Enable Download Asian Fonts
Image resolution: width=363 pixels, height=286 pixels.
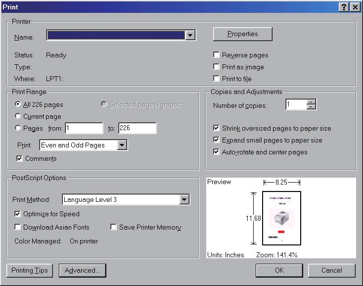[18, 227]
